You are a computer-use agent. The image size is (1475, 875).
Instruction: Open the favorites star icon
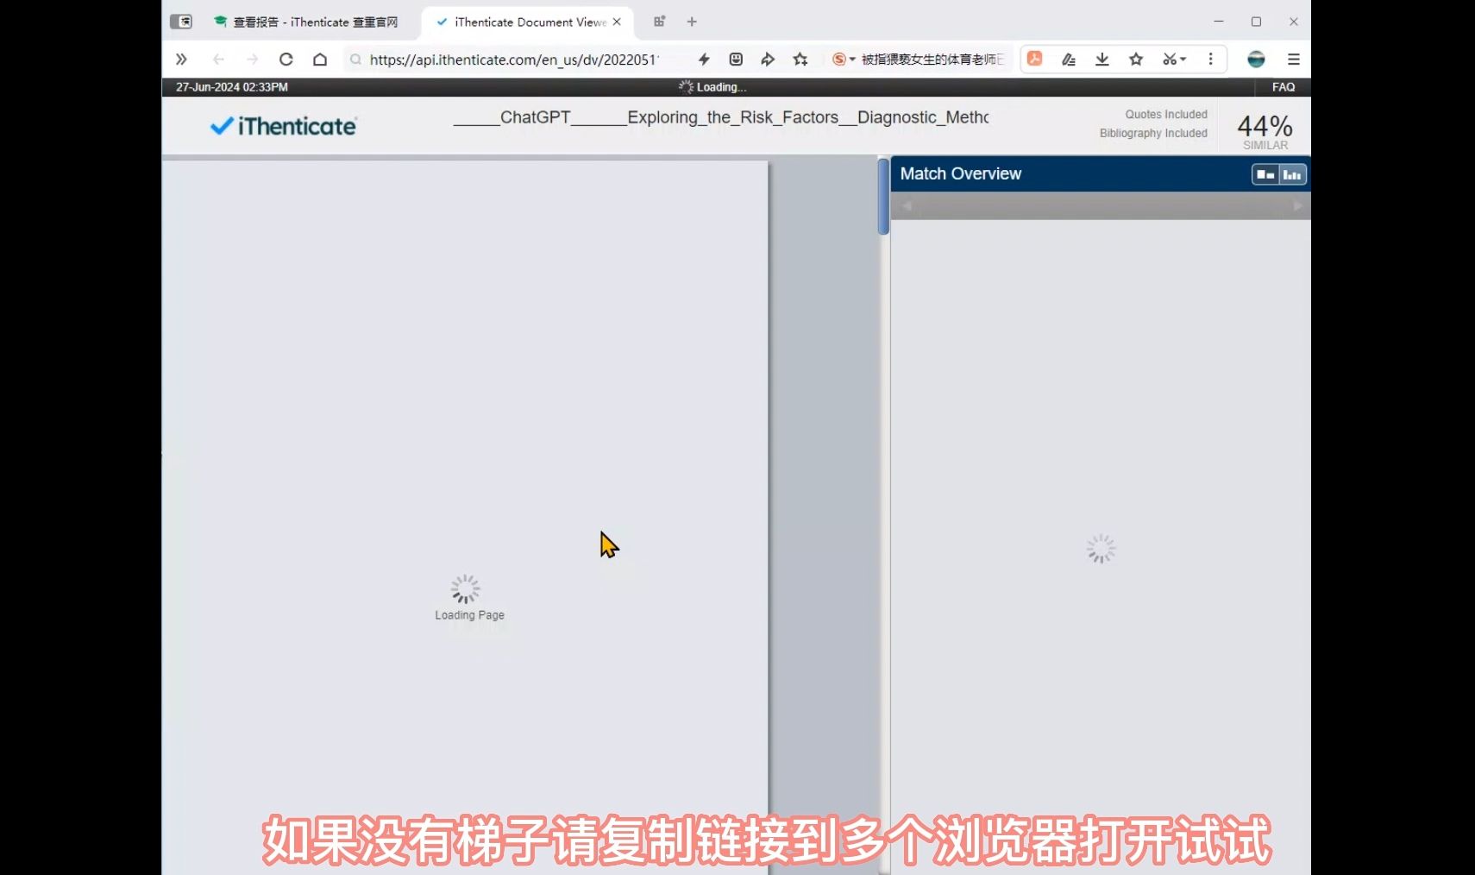tap(1136, 60)
